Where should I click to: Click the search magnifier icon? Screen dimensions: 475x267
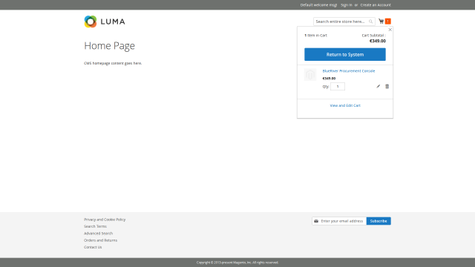click(370, 22)
